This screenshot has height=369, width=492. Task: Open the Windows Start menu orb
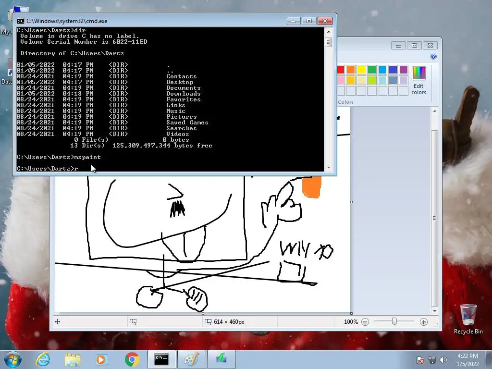coord(13,359)
